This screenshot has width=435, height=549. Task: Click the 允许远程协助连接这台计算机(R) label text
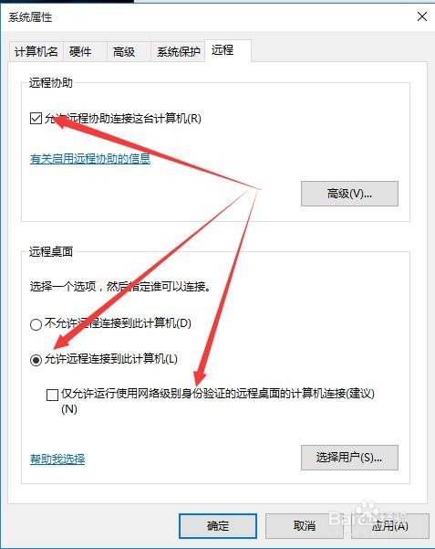[123, 119]
